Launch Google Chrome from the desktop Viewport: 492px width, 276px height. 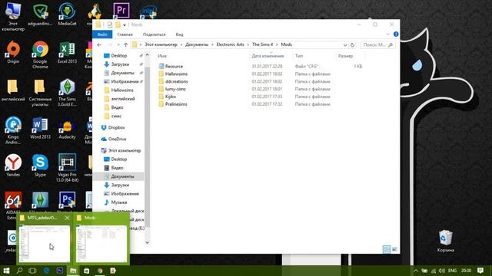(x=40, y=54)
